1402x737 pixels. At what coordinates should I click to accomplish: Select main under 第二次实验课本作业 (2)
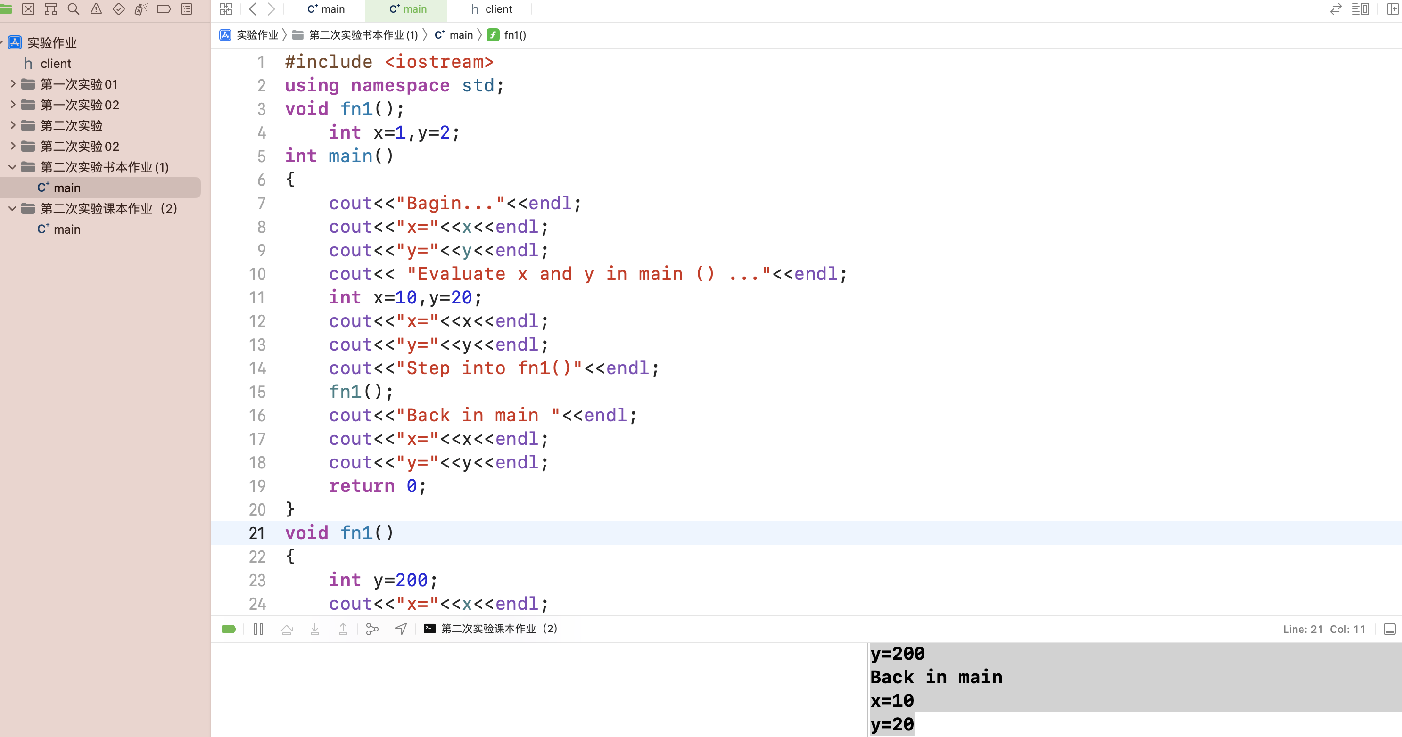pyautogui.click(x=66, y=229)
